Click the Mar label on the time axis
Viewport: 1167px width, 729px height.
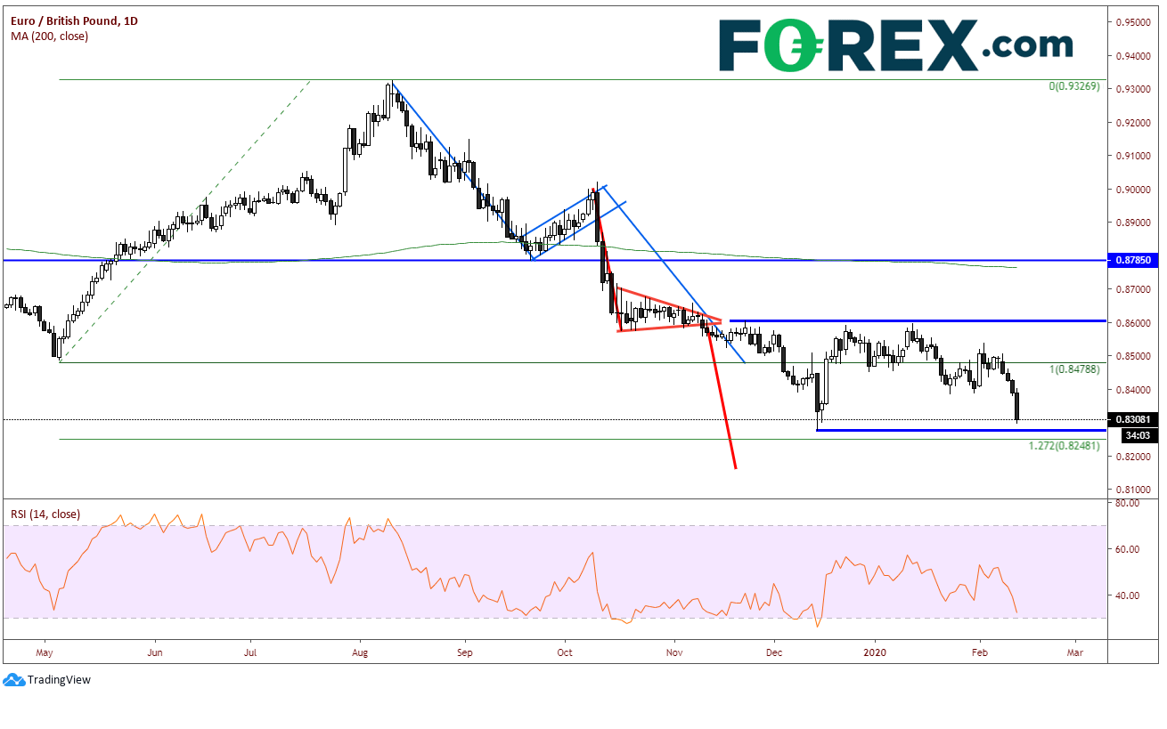point(1075,652)
